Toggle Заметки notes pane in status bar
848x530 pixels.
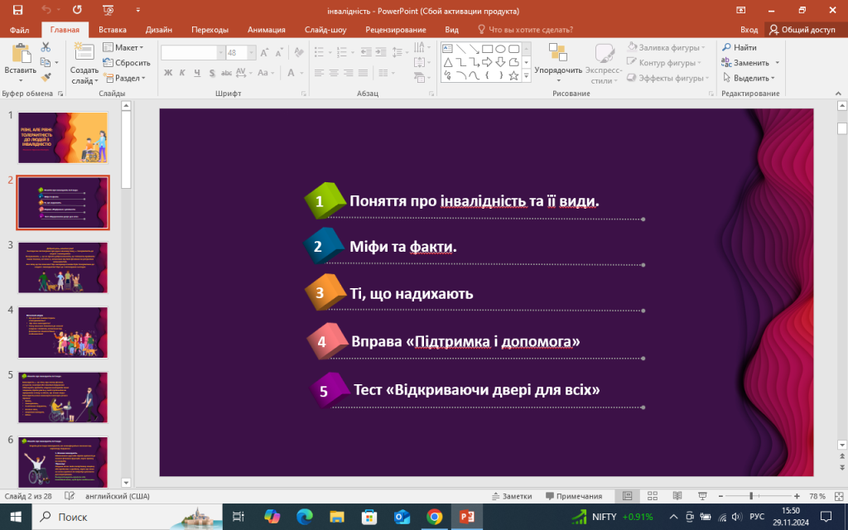coord(511,495)
